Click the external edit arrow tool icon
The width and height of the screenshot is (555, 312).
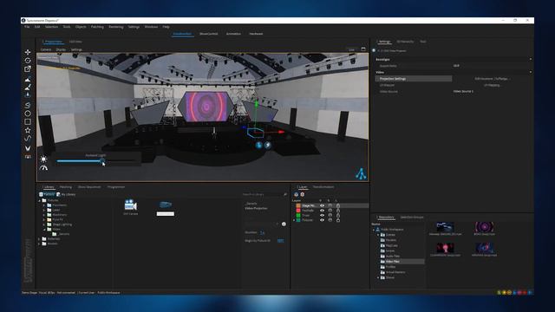[28, 69]
